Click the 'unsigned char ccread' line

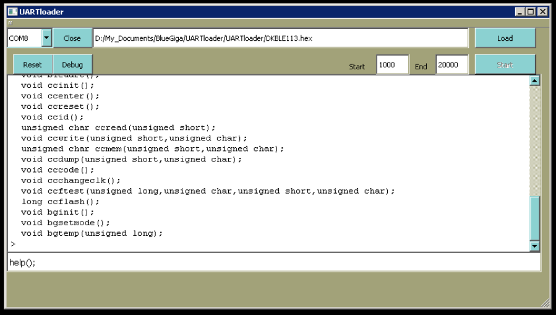[x=118, y=127]
